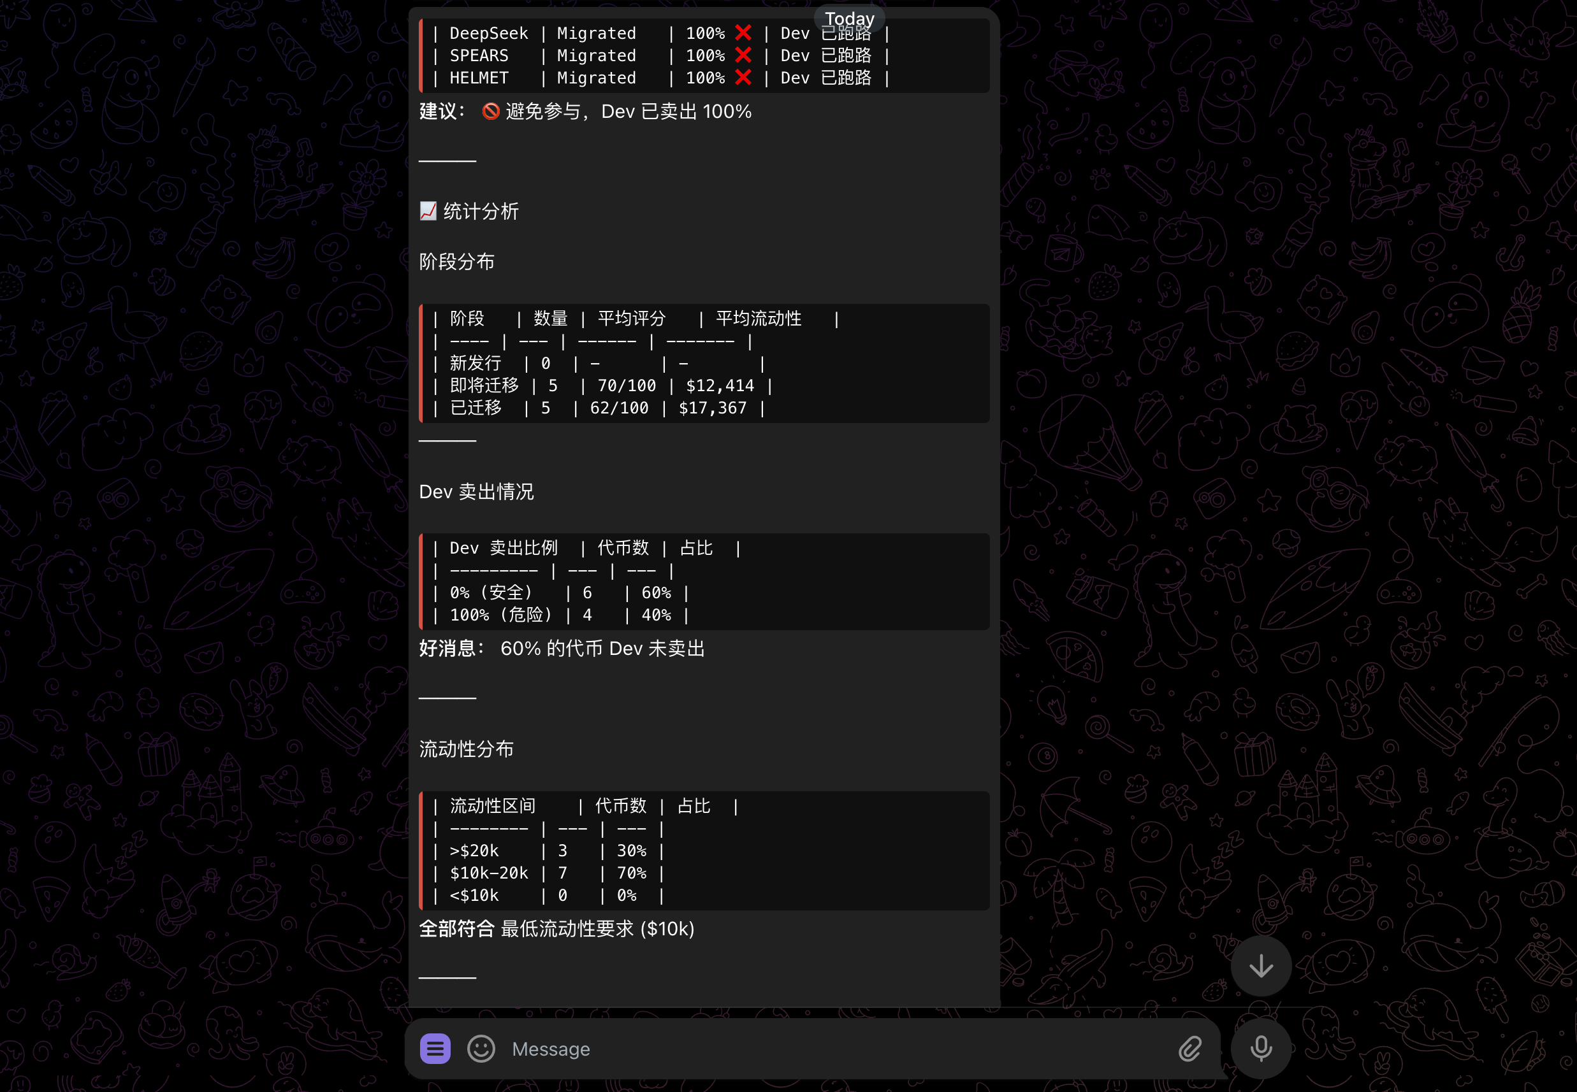Viewport: 1577px width, 1092px height.
Task: Click the chart emoji beside 统计分析
Action: [x=428, y=211]
